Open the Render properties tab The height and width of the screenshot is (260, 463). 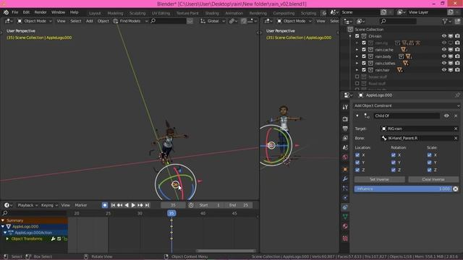345,119
